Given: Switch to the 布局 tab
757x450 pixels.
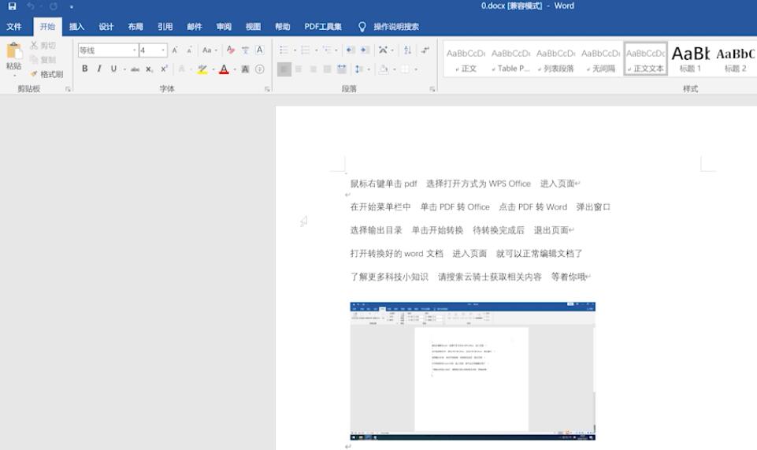Looking at the screenshot, I should (x=135, y=27).
